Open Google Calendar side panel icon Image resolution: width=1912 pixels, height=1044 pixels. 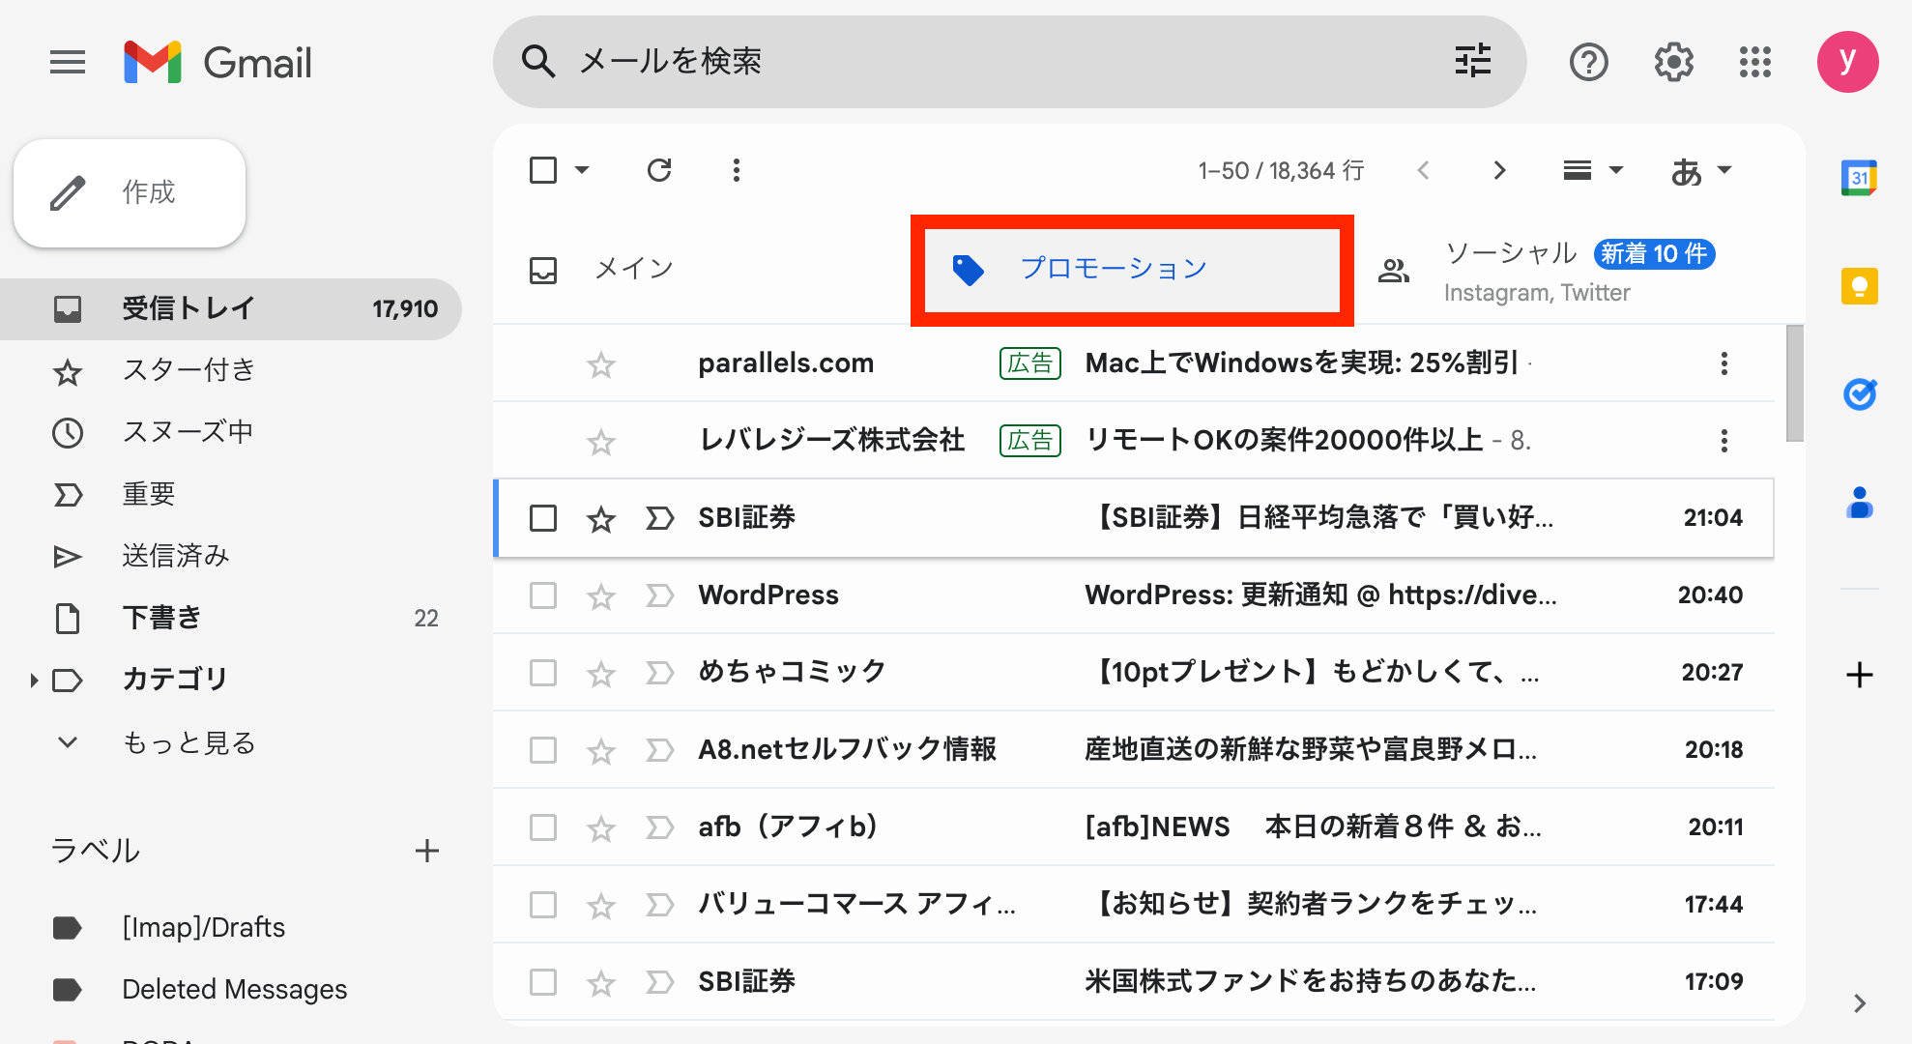coord(1859,178)
